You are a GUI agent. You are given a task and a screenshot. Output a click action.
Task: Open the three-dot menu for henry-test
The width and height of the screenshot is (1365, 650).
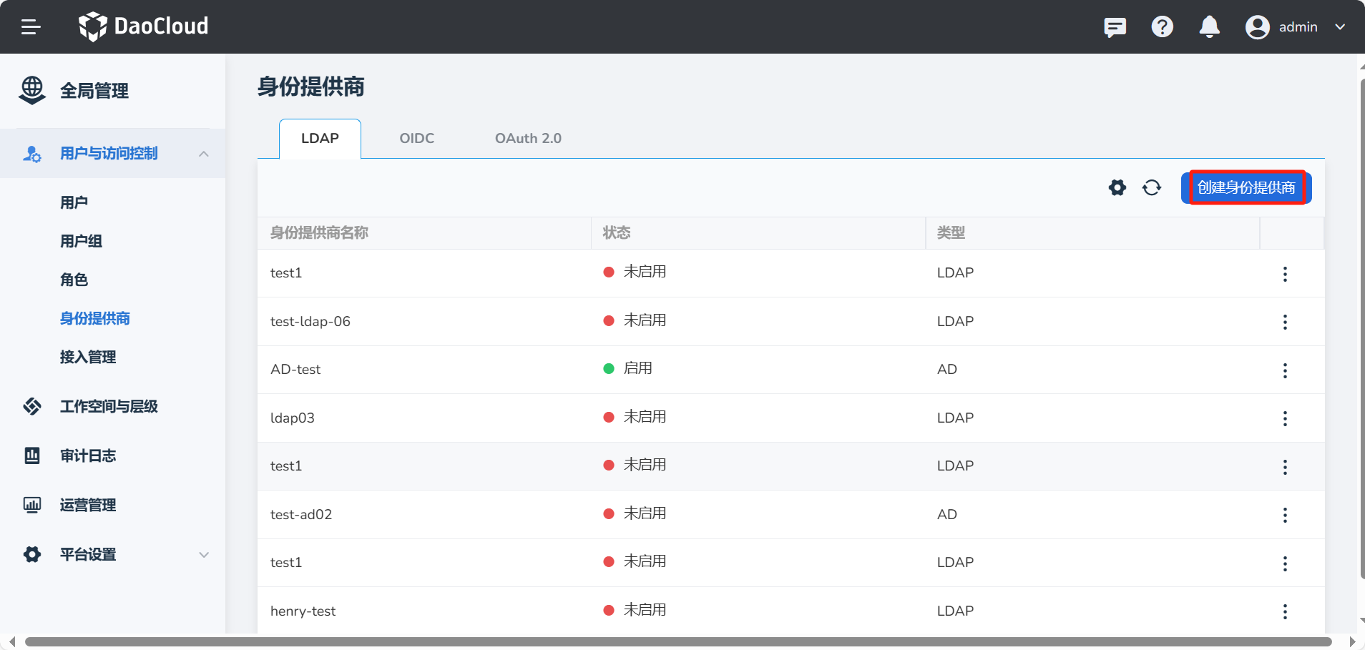coord(1285,611)
